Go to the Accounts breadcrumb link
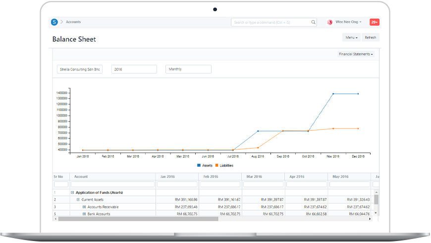This screenshot has width=431, height=243. tap(73, 22)
